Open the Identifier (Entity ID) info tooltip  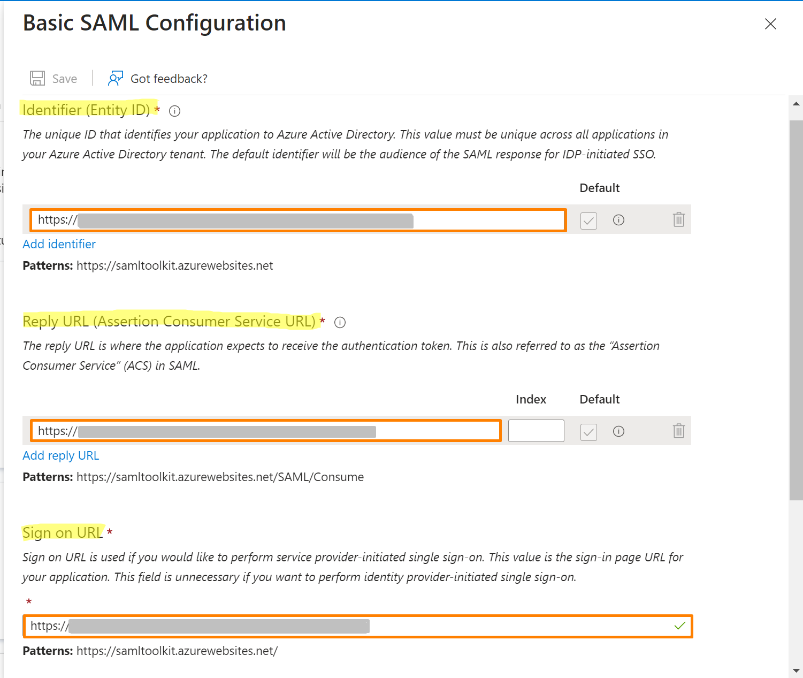(x=174, y=111)
